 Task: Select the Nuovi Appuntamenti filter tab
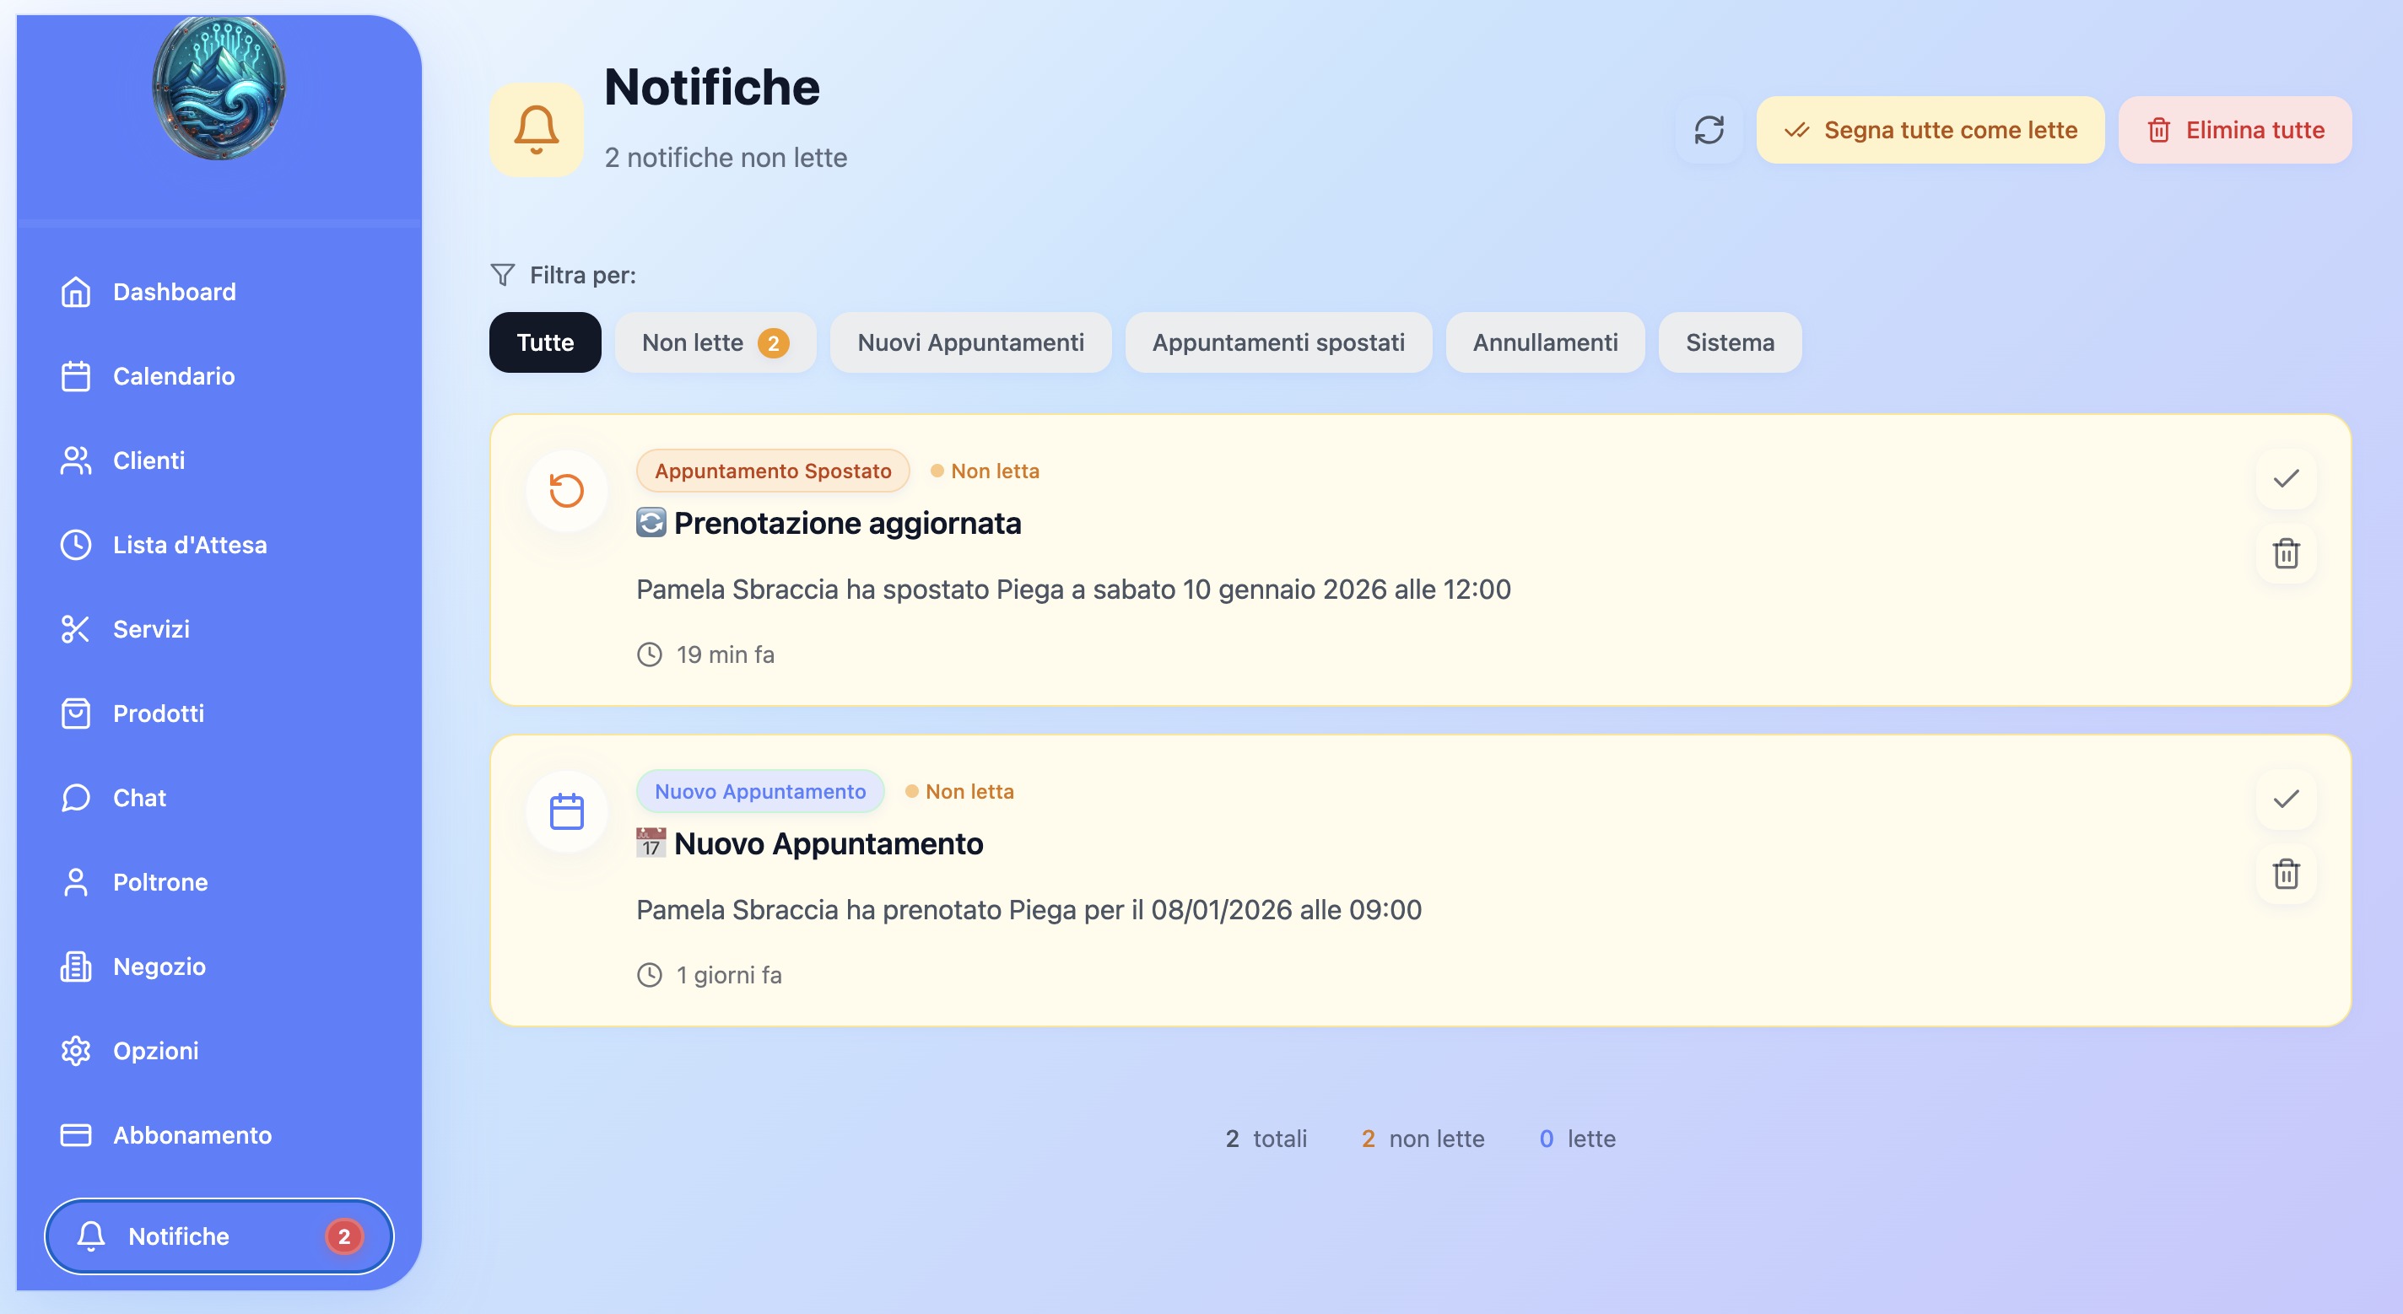click(970, 342)
